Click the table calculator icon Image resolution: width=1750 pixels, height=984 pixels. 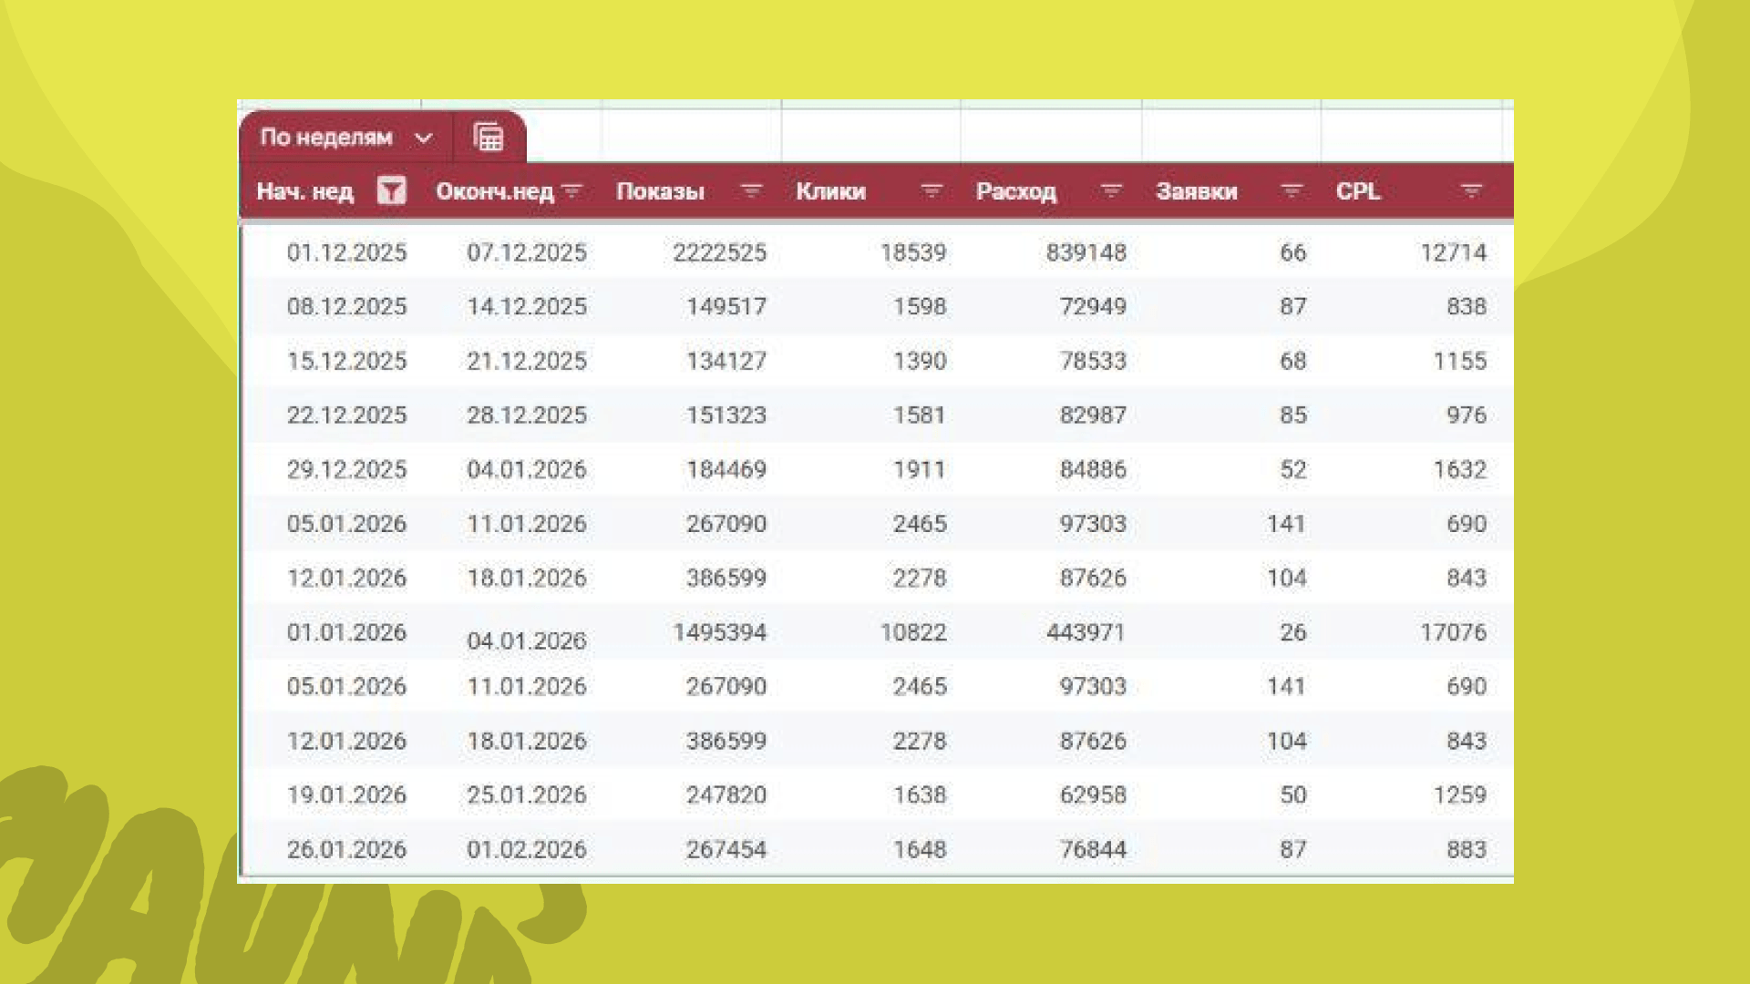click(489, 138)
